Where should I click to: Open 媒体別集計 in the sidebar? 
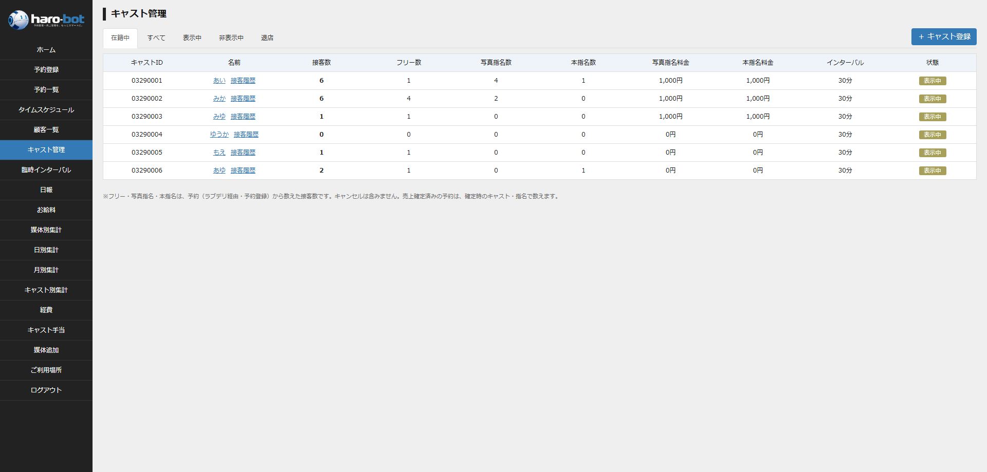46,230
